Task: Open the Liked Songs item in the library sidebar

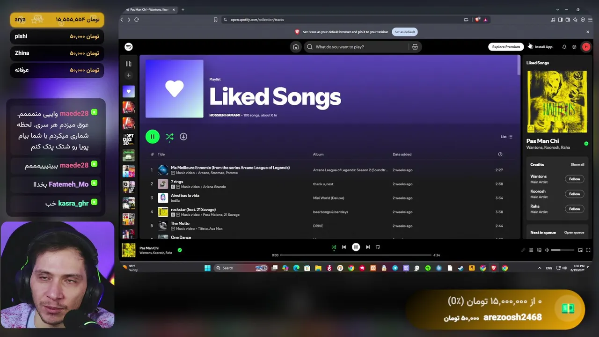Action: click(129, 92)
